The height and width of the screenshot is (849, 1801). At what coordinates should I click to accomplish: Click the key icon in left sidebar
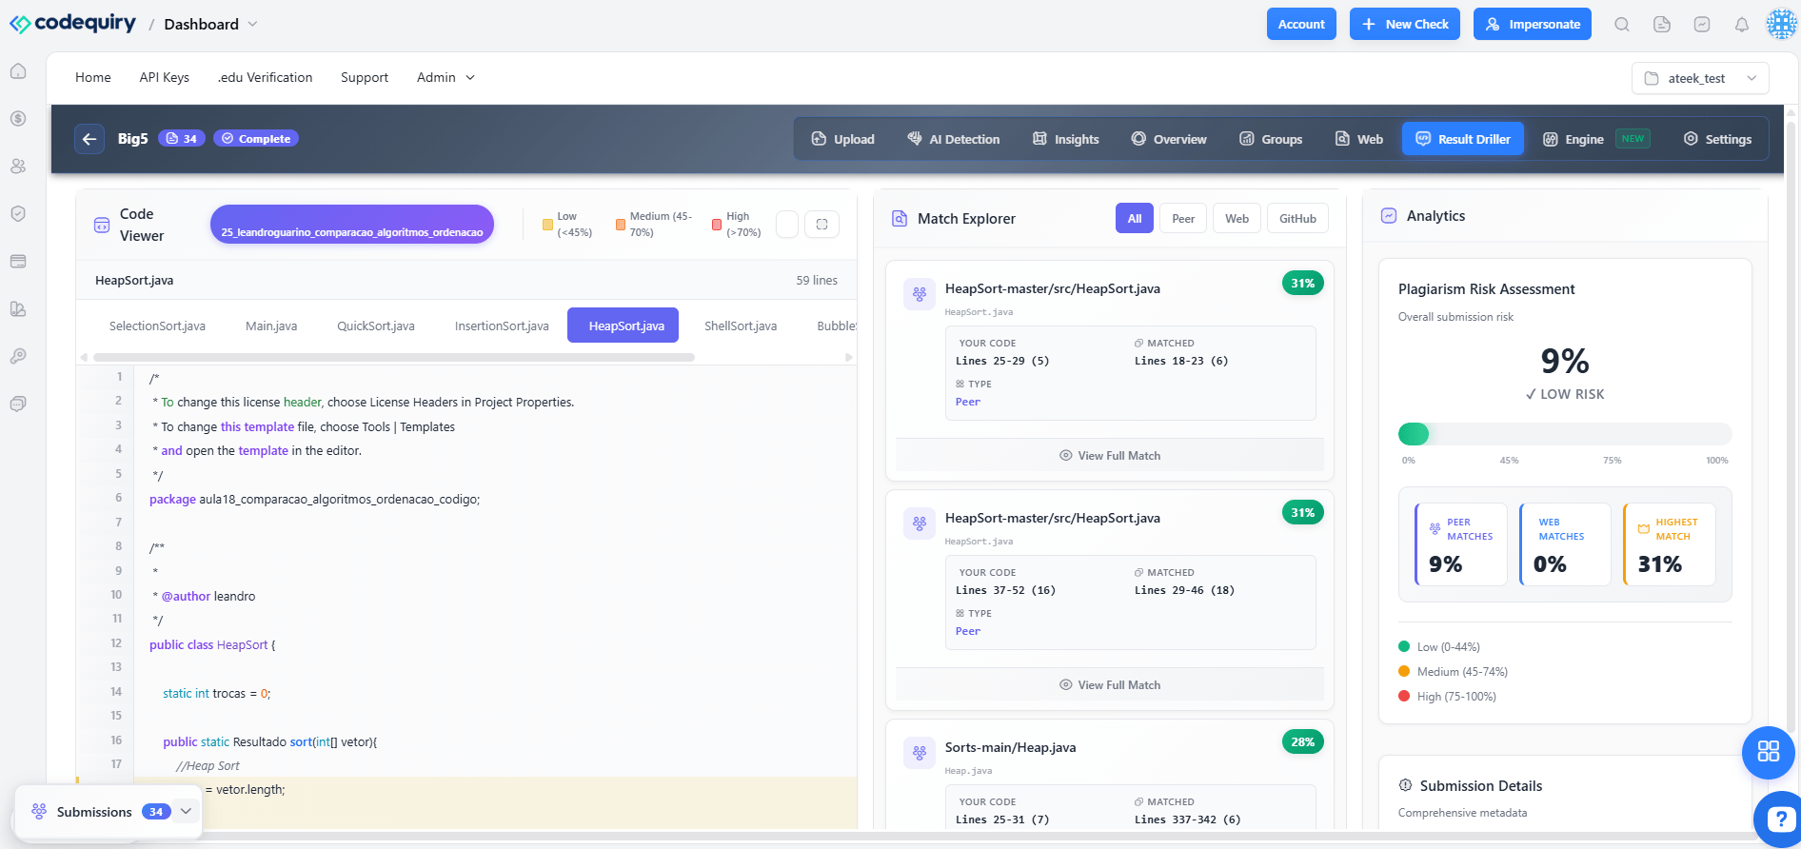18,356
